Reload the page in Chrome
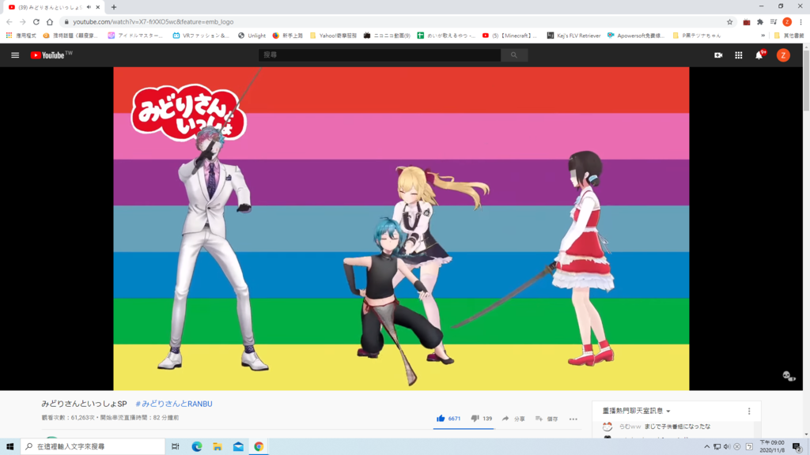 tap(36, 21)
